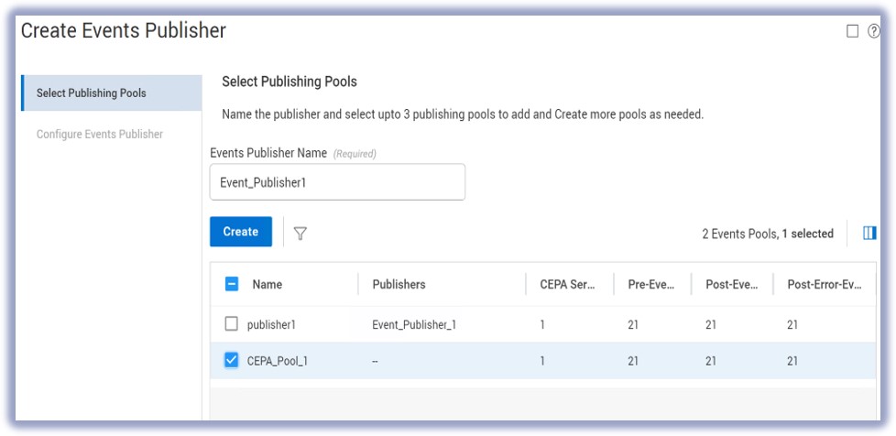Screen dimensions: 896x436
Task: Maximize dialog using the square icon
Action: 852,31
